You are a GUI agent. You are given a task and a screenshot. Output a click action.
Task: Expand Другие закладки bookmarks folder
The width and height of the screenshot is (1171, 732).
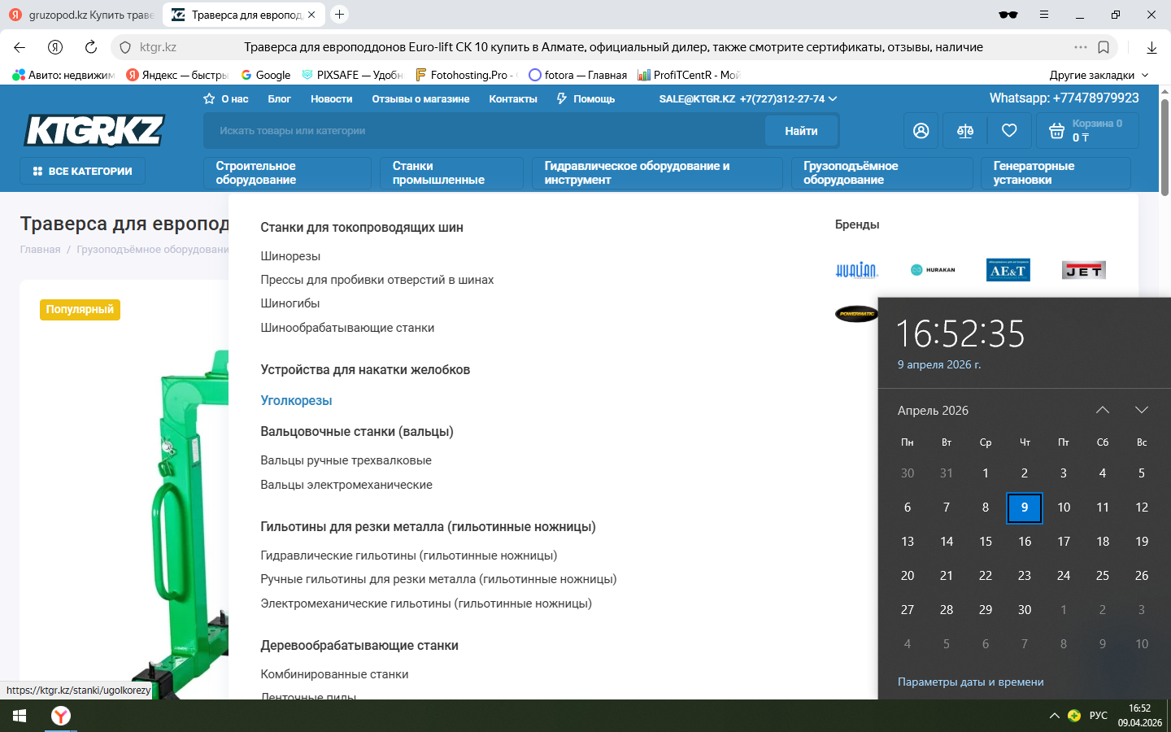1099,75
